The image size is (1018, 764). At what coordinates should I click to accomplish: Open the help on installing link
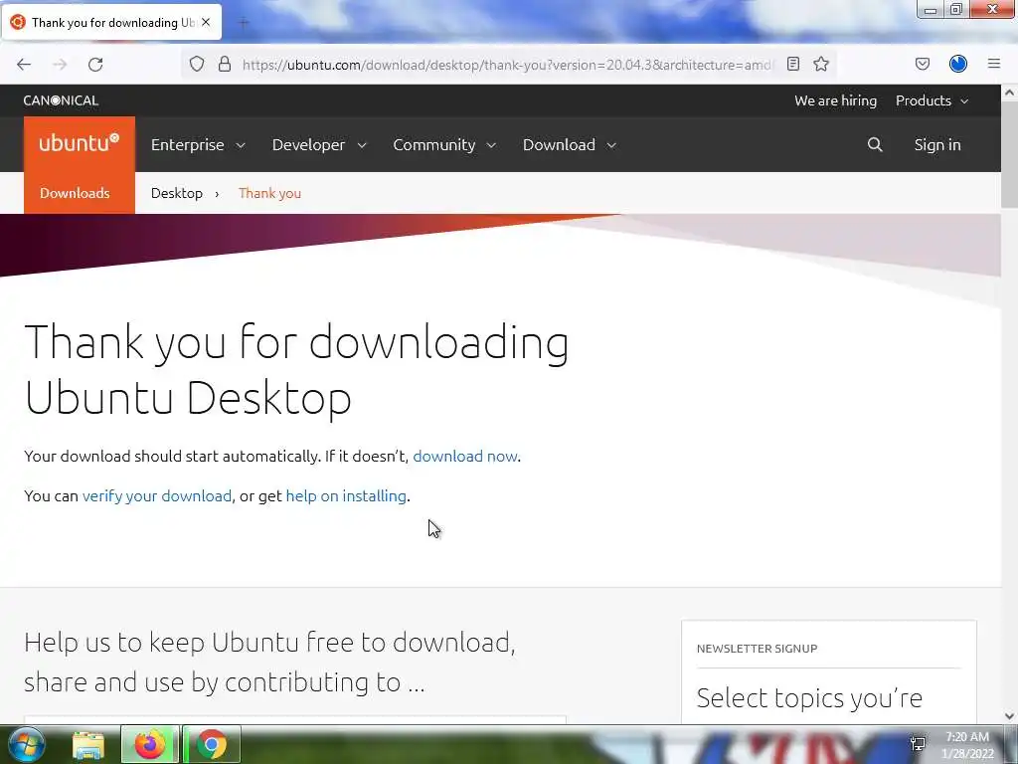[x=346, y=495]
